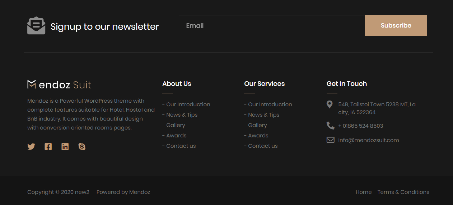Image resolution: width=453 pixels, height=205 pixels.
Task: Open the Facebook social icon
Action: point(48,147)
